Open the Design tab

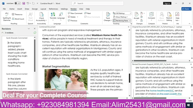coord(35,9)
